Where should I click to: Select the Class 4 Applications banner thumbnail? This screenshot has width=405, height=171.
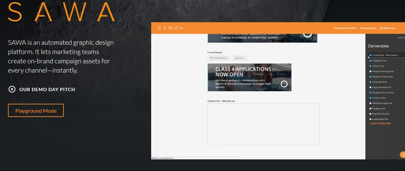tap(250, 77)
